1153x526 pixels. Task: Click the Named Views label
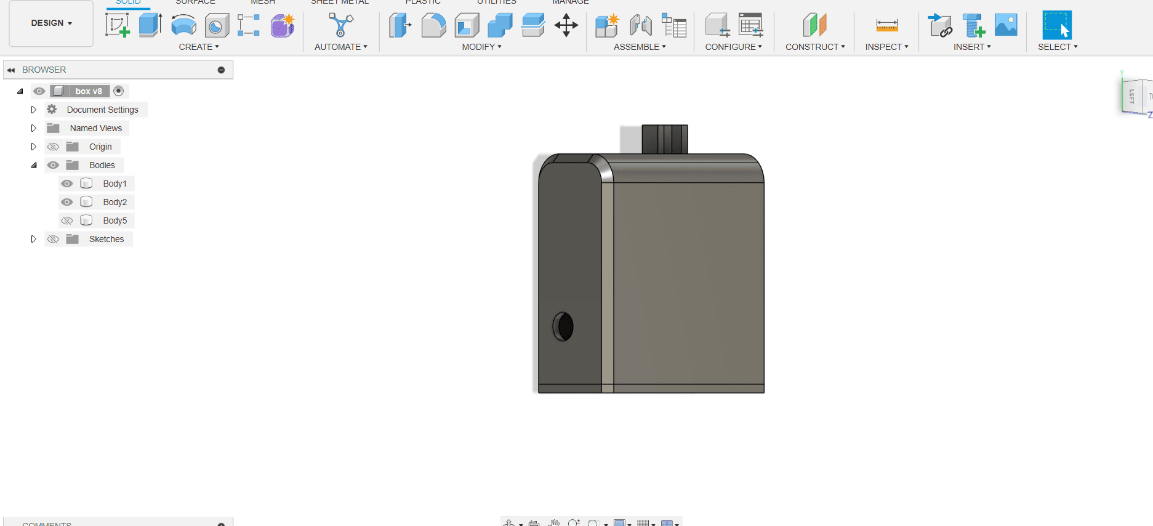click(96, 128)
